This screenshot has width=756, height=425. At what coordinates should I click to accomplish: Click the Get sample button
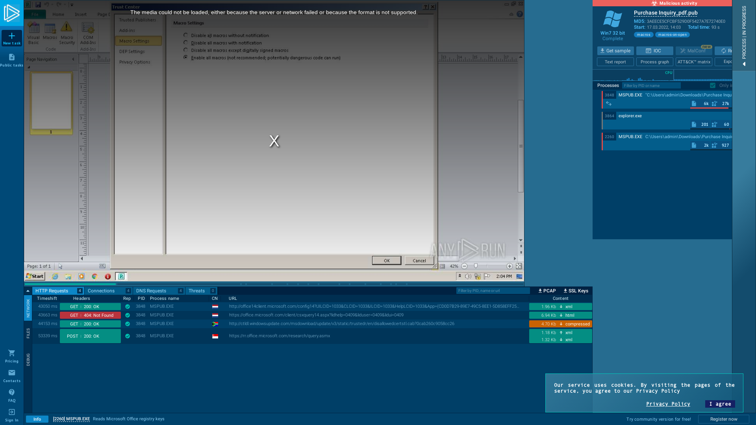(x=615, y=51)
